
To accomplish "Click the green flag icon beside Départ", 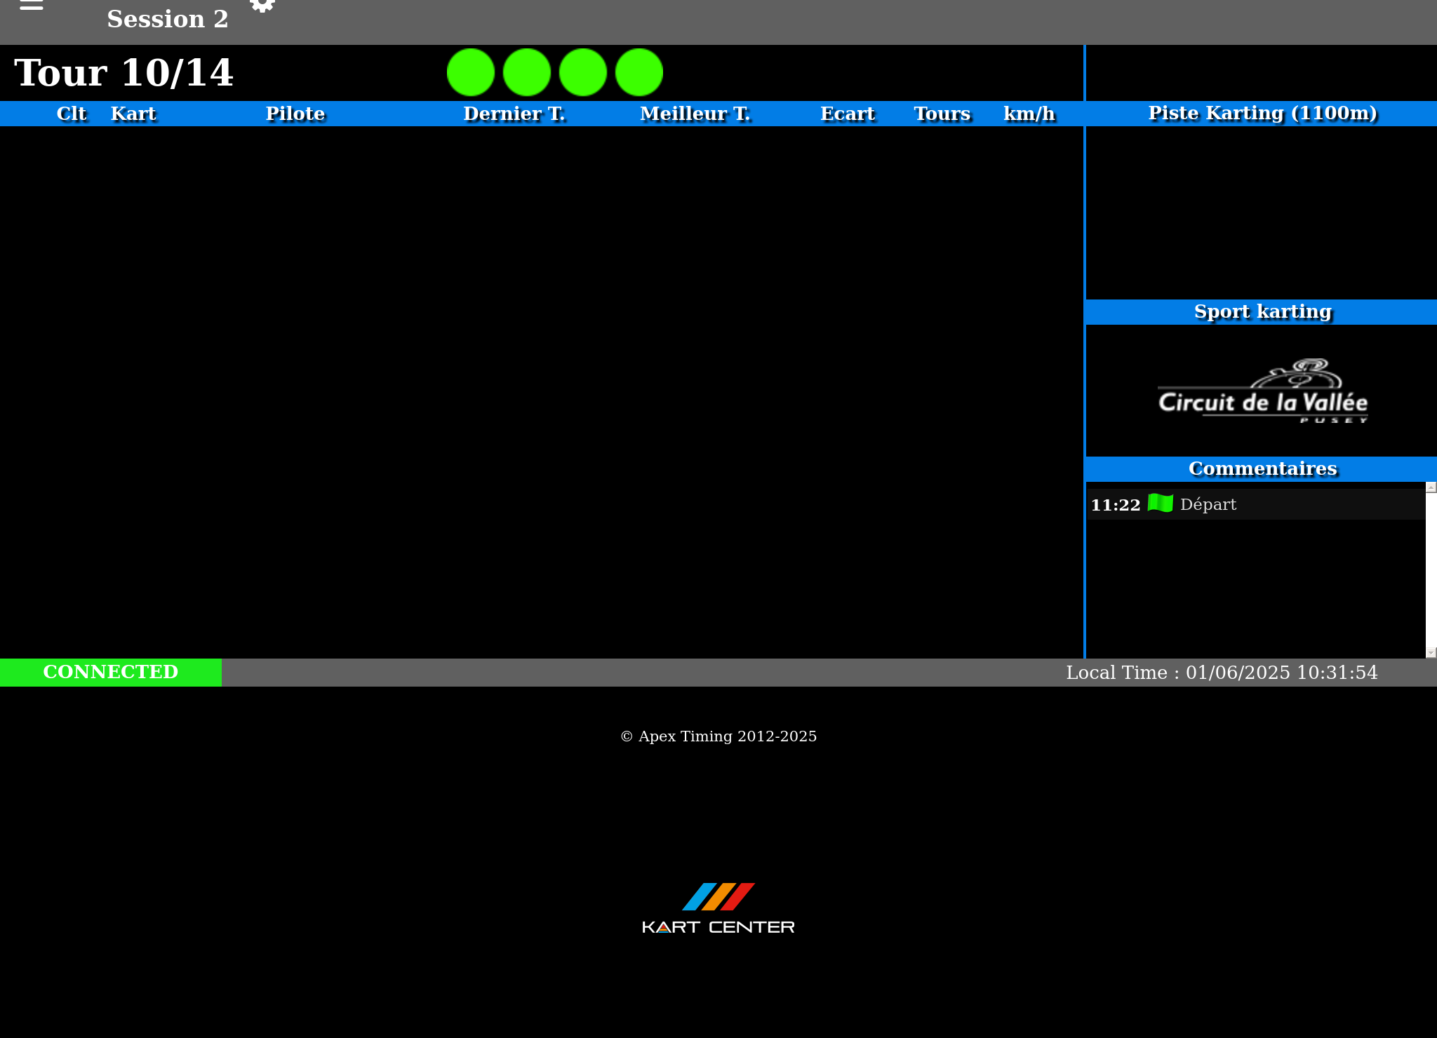I will coord(1160,503).
